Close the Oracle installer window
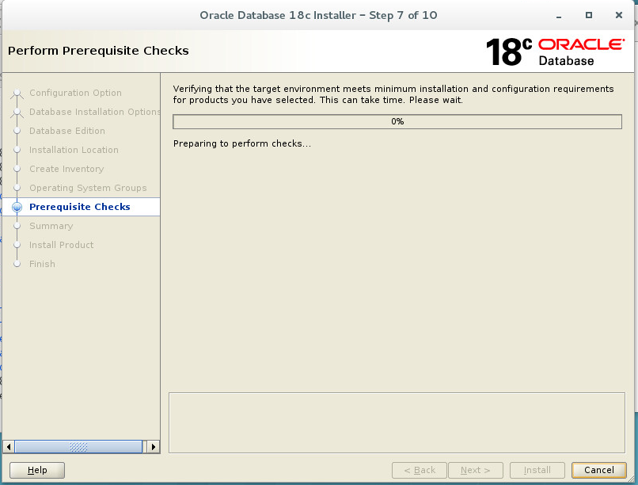638x485 pixels. coord(619,15)
